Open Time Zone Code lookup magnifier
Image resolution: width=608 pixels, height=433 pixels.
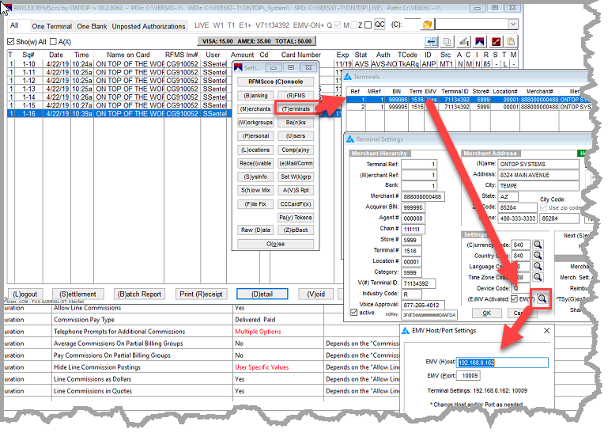[x=538, y=277]
